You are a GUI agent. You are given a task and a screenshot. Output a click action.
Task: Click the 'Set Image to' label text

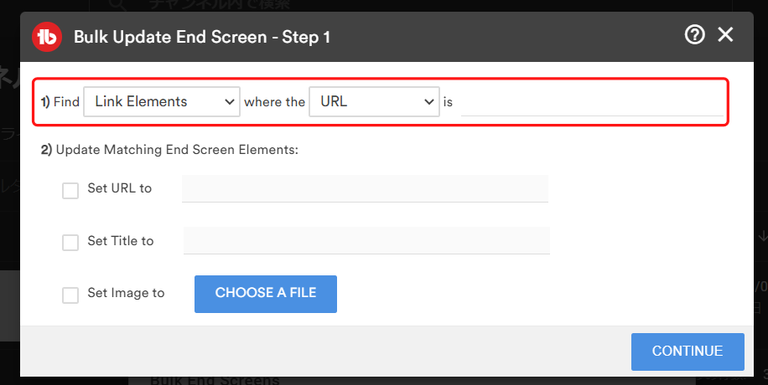pyautogui.click(x=126, y=293)
